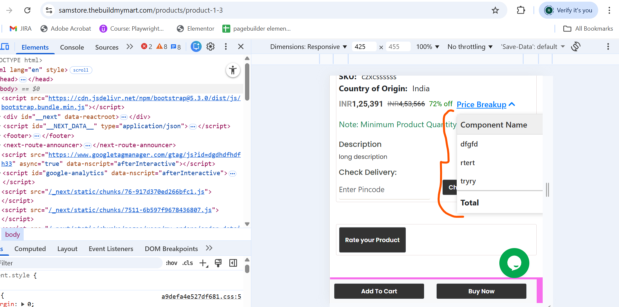Viewport: 619px width, 307px height.
Task: Click the Add To Cart button
Action: pos(379,291)
